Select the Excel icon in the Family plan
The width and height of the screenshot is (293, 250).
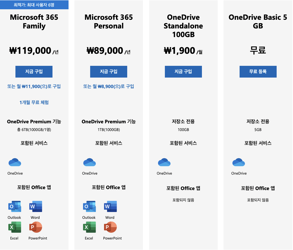click(15, 227)
